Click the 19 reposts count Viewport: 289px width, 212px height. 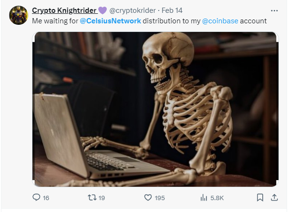102,198
